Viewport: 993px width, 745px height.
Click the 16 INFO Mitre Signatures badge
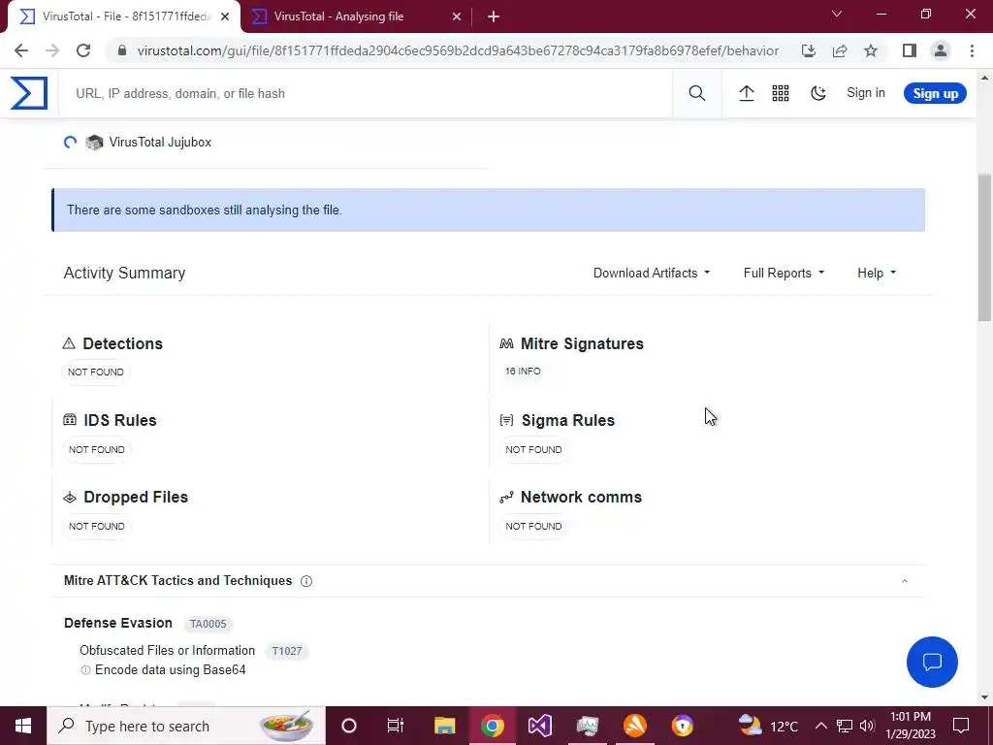[x=523, y=372]
